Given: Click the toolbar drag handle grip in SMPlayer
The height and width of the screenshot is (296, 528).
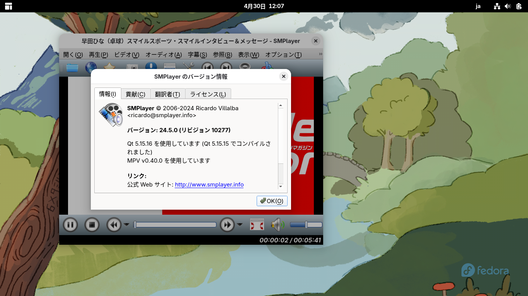Looking at the screenshot, I should (x=61, y=67).
